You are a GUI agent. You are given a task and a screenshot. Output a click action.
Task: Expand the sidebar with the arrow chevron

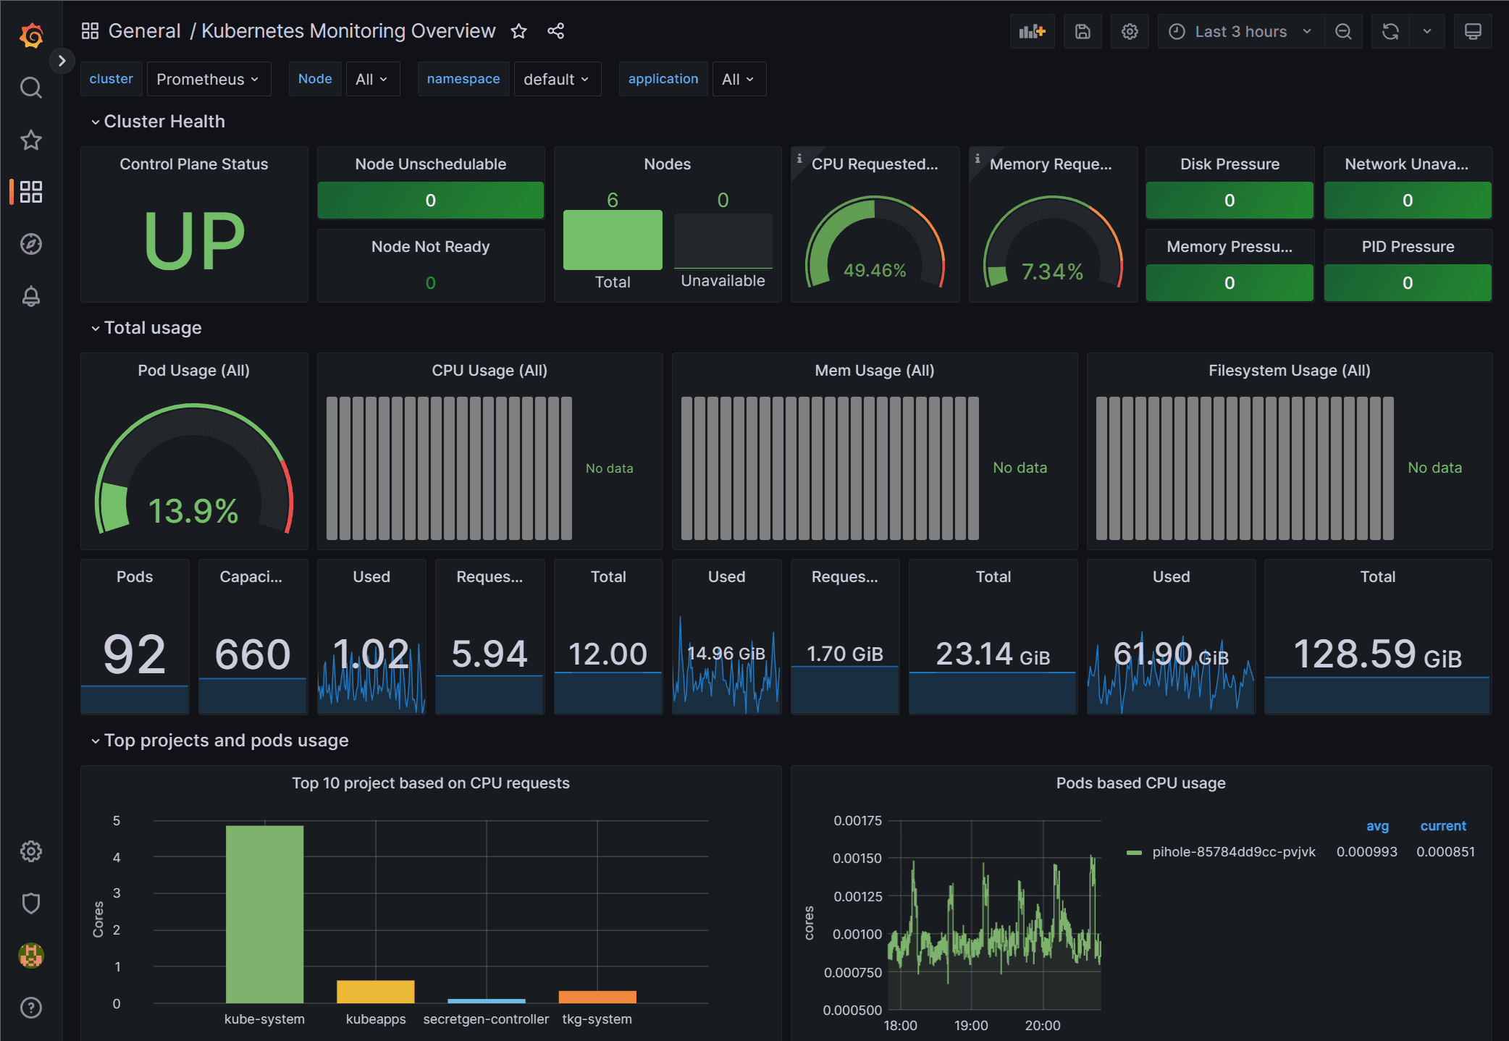(x=62, y=61)
